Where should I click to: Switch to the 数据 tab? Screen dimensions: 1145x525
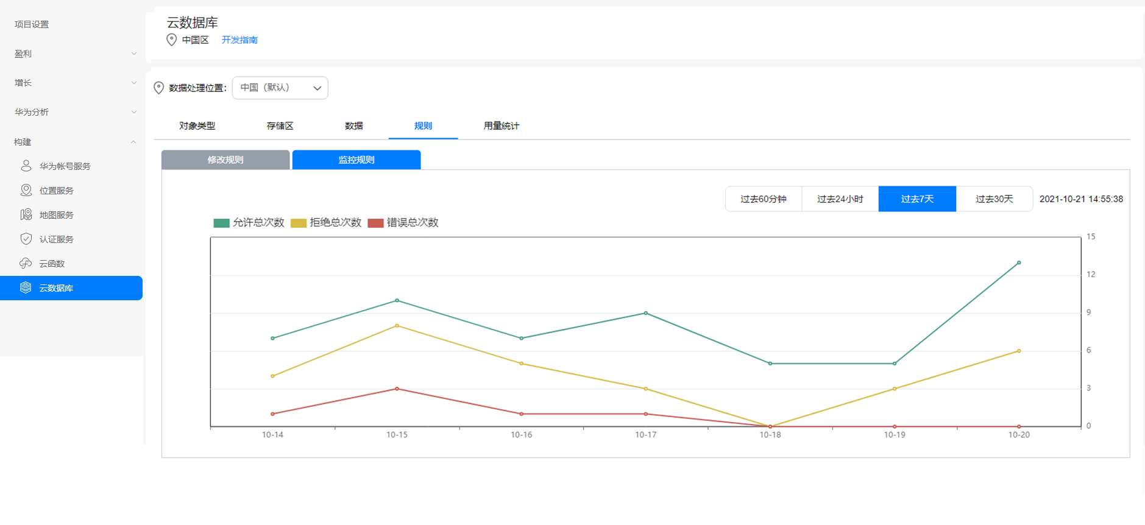click(353, 126)
